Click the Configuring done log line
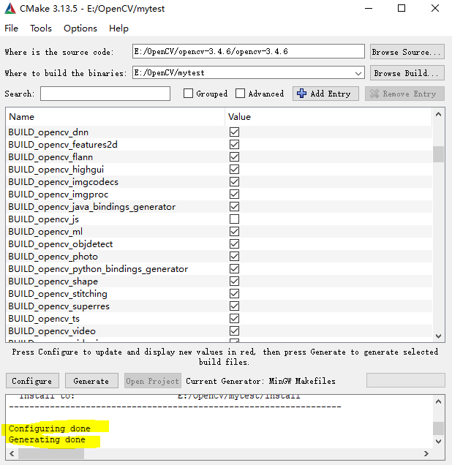 [49, 428]
